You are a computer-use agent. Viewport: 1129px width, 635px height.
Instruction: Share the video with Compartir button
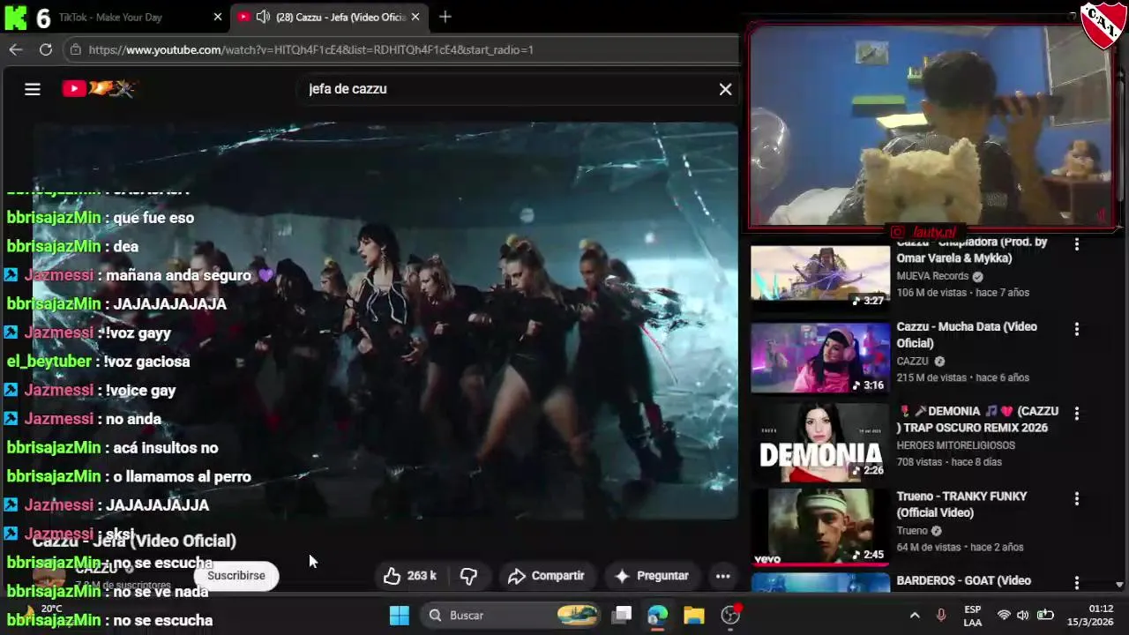[547, 576]
